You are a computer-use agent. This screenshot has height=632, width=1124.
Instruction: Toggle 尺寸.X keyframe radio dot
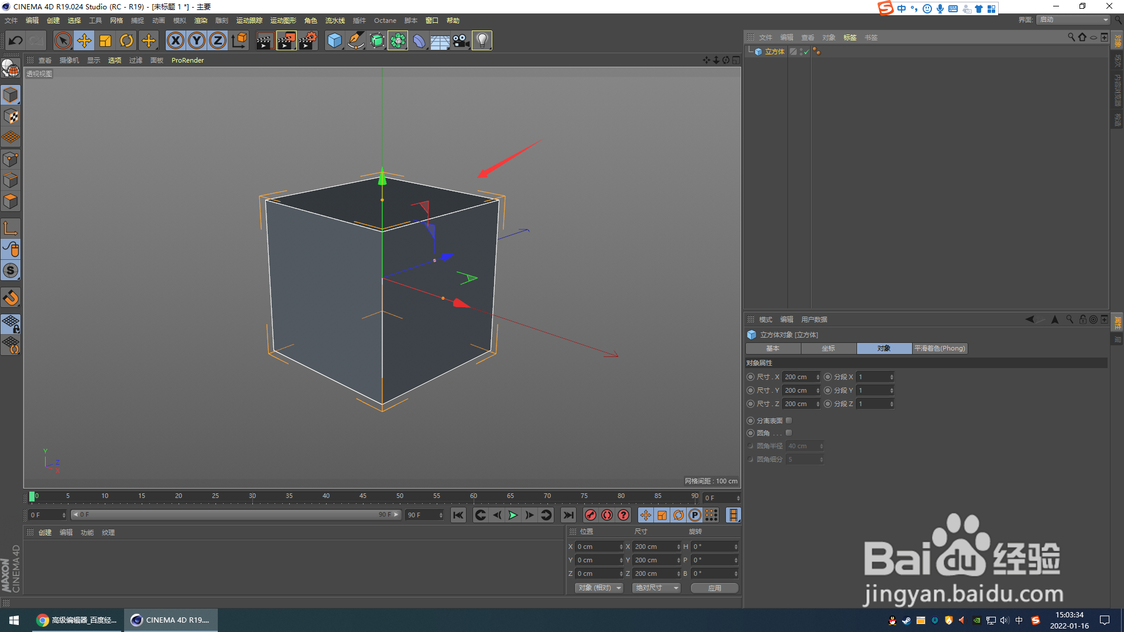click(751, 377)
